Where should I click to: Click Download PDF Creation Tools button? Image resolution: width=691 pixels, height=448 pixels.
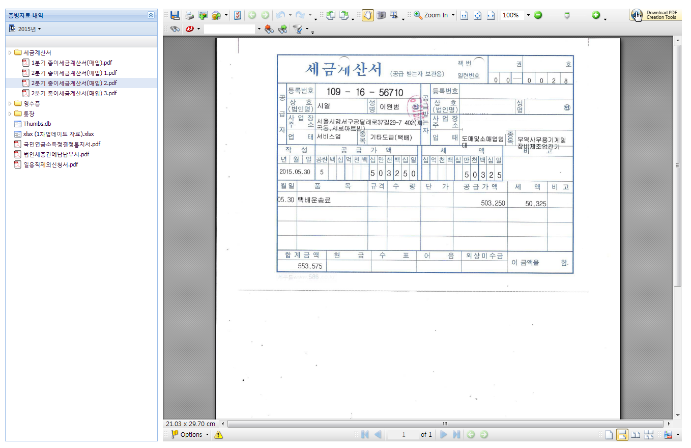point(655,15)
